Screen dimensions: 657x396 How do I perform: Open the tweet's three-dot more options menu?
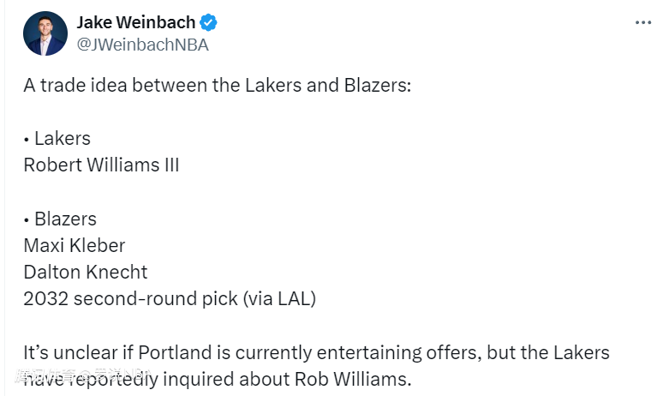[642, 22]
